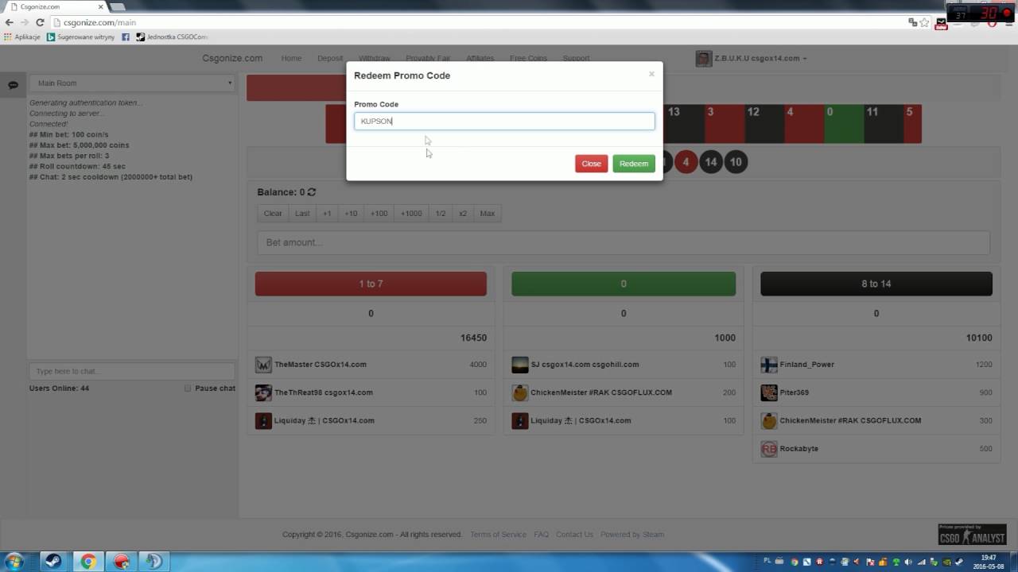Open the Home menu item
Viewport: 1018px width, 572px height.
291,58
